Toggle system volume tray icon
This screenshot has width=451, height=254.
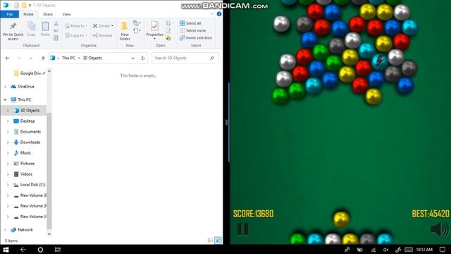coord(385,250)
